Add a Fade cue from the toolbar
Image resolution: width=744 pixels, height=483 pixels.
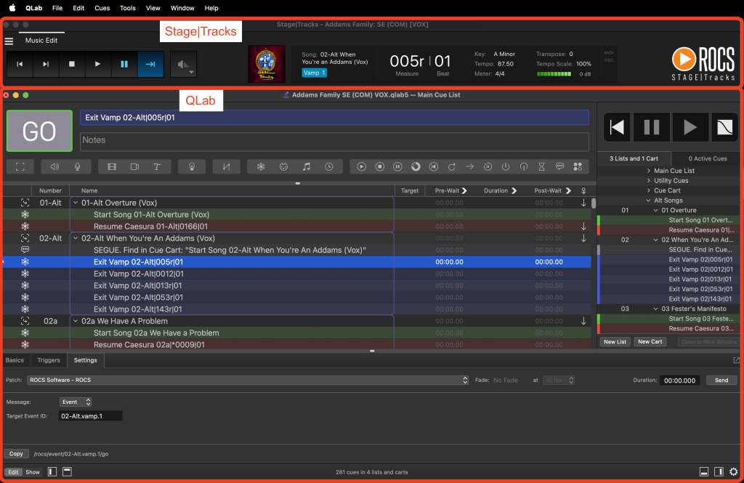click(227, 167)
